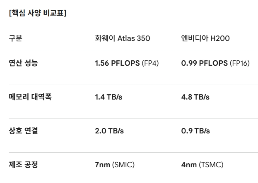The height and width of the screenshot is (183, 258).
Task: Select the '메모리 대역폭' row label
Action: (30, 97)
